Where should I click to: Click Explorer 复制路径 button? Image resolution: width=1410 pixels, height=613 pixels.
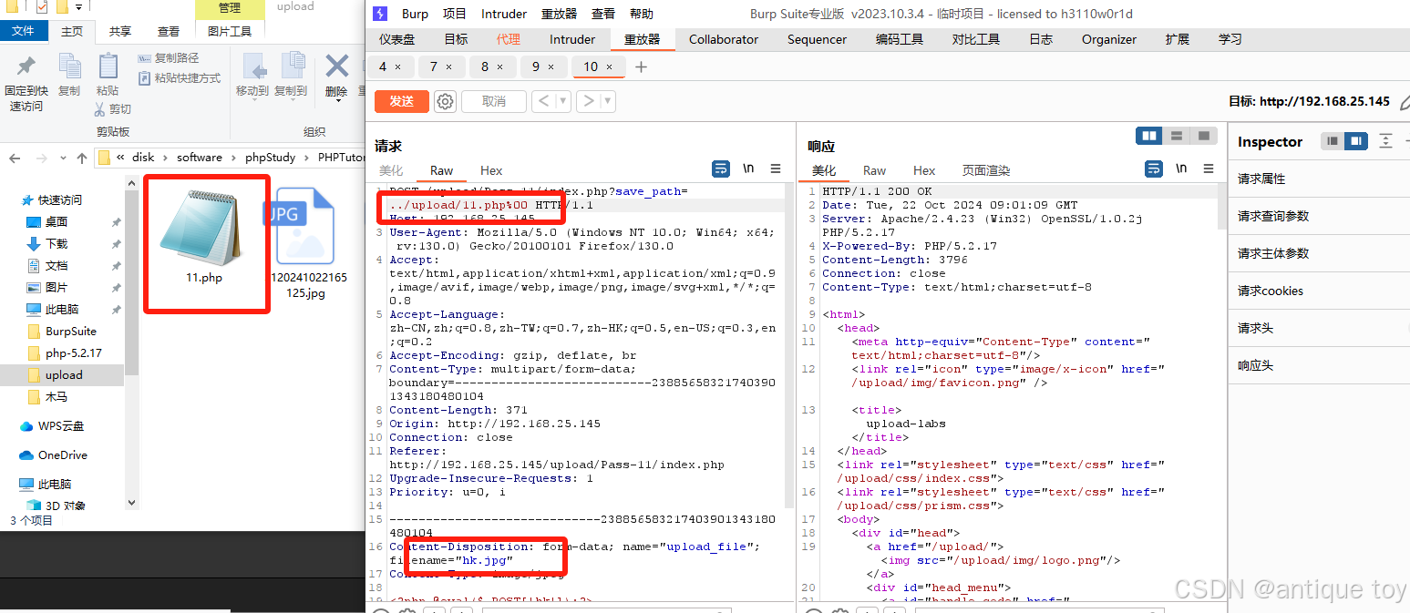(x=169, y=58)
